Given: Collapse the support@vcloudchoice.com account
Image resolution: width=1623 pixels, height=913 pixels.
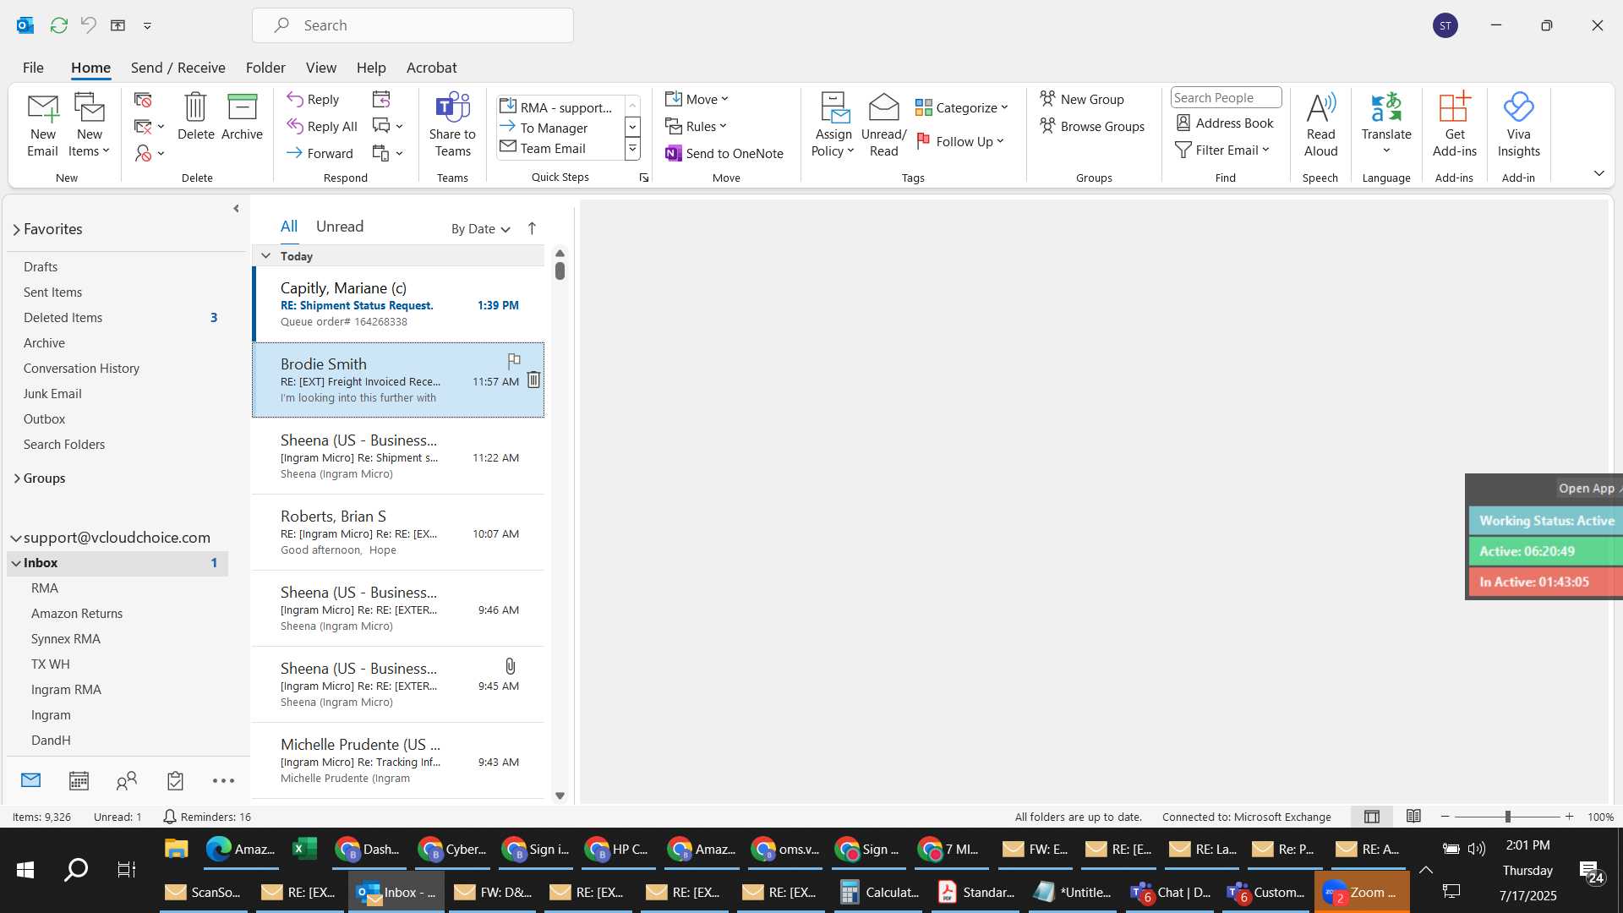Looking at the screenshot, I should coord(15,538).
